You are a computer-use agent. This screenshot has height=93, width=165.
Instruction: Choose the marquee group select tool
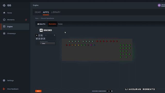(x=39, y=35)
